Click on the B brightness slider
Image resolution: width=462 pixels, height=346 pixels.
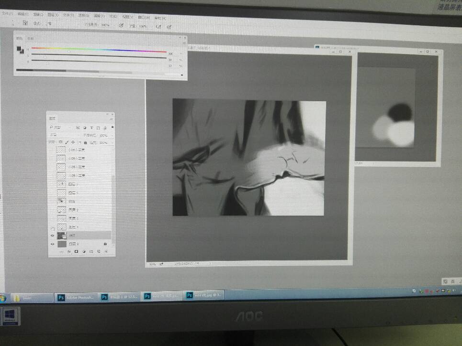[x=99, y=62]
